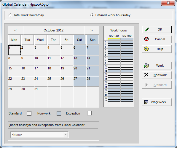Click the Nonwork legend color swatch
Screen dimensions: 177x148
(59, 113)
